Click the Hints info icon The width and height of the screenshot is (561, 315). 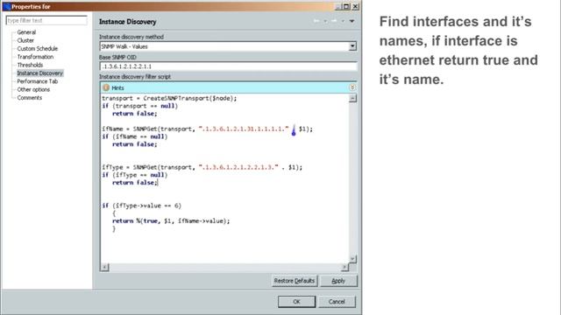(106, 87)
